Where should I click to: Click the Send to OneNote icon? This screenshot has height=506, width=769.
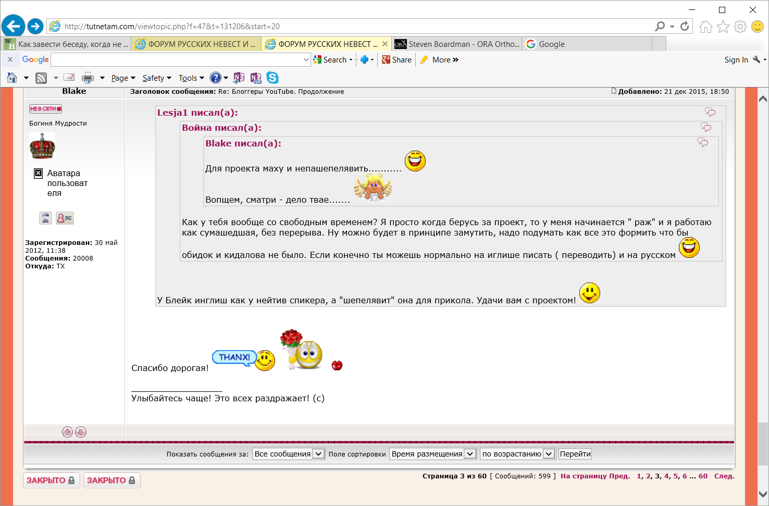(239, 78)
